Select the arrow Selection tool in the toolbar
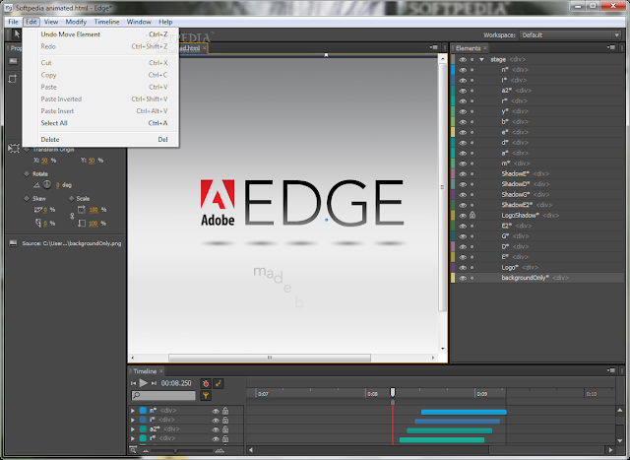 pyautogui.click(x=17, y=34)
